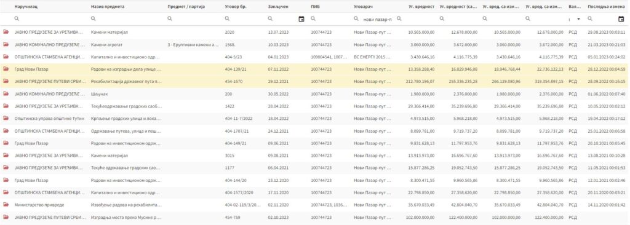Sort by Закључен column header

[278, 7]
